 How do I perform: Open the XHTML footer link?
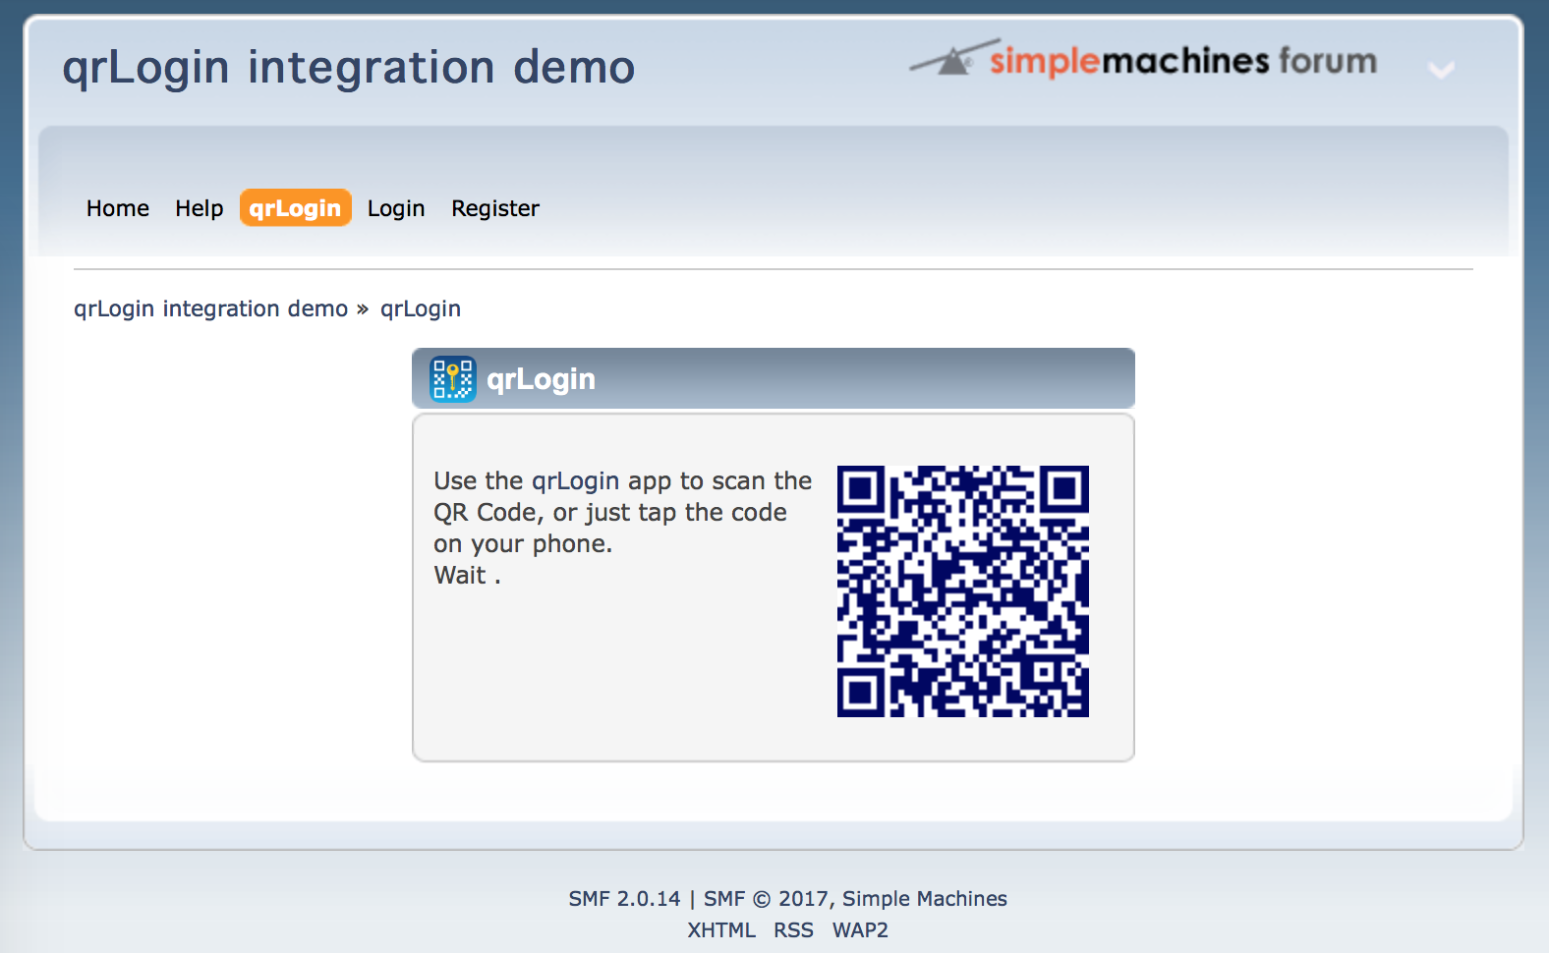[x=721, y=929]
